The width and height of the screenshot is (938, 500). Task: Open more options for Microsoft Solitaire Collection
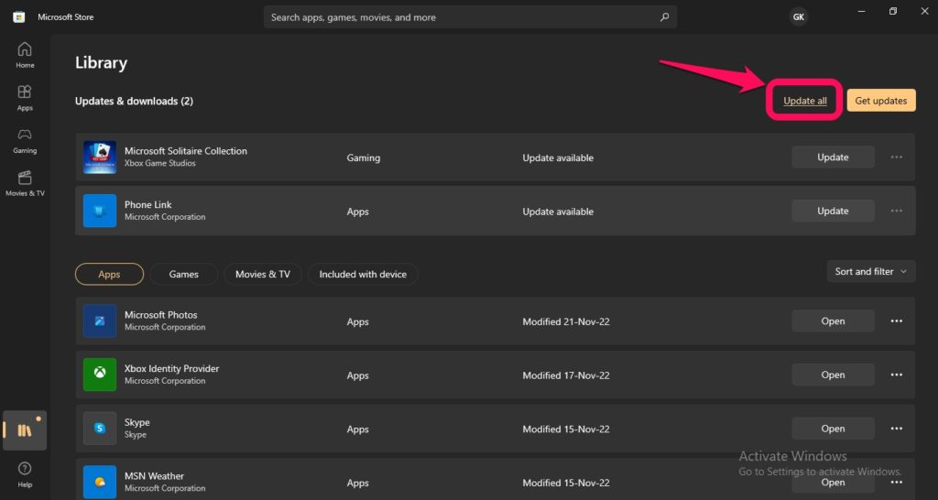click(x=896, y=158)
